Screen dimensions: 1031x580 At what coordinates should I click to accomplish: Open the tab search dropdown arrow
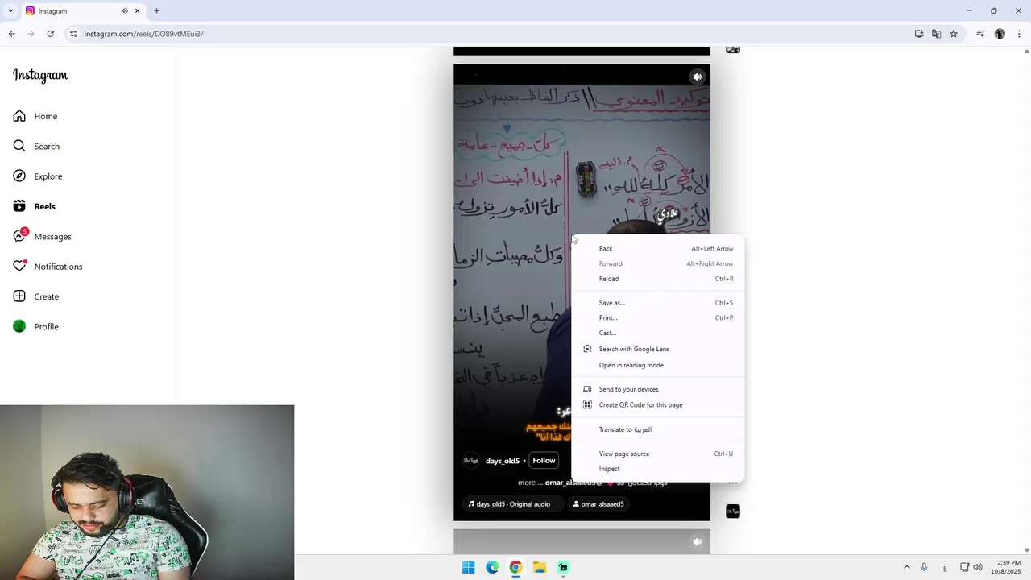tap(10, 10)
